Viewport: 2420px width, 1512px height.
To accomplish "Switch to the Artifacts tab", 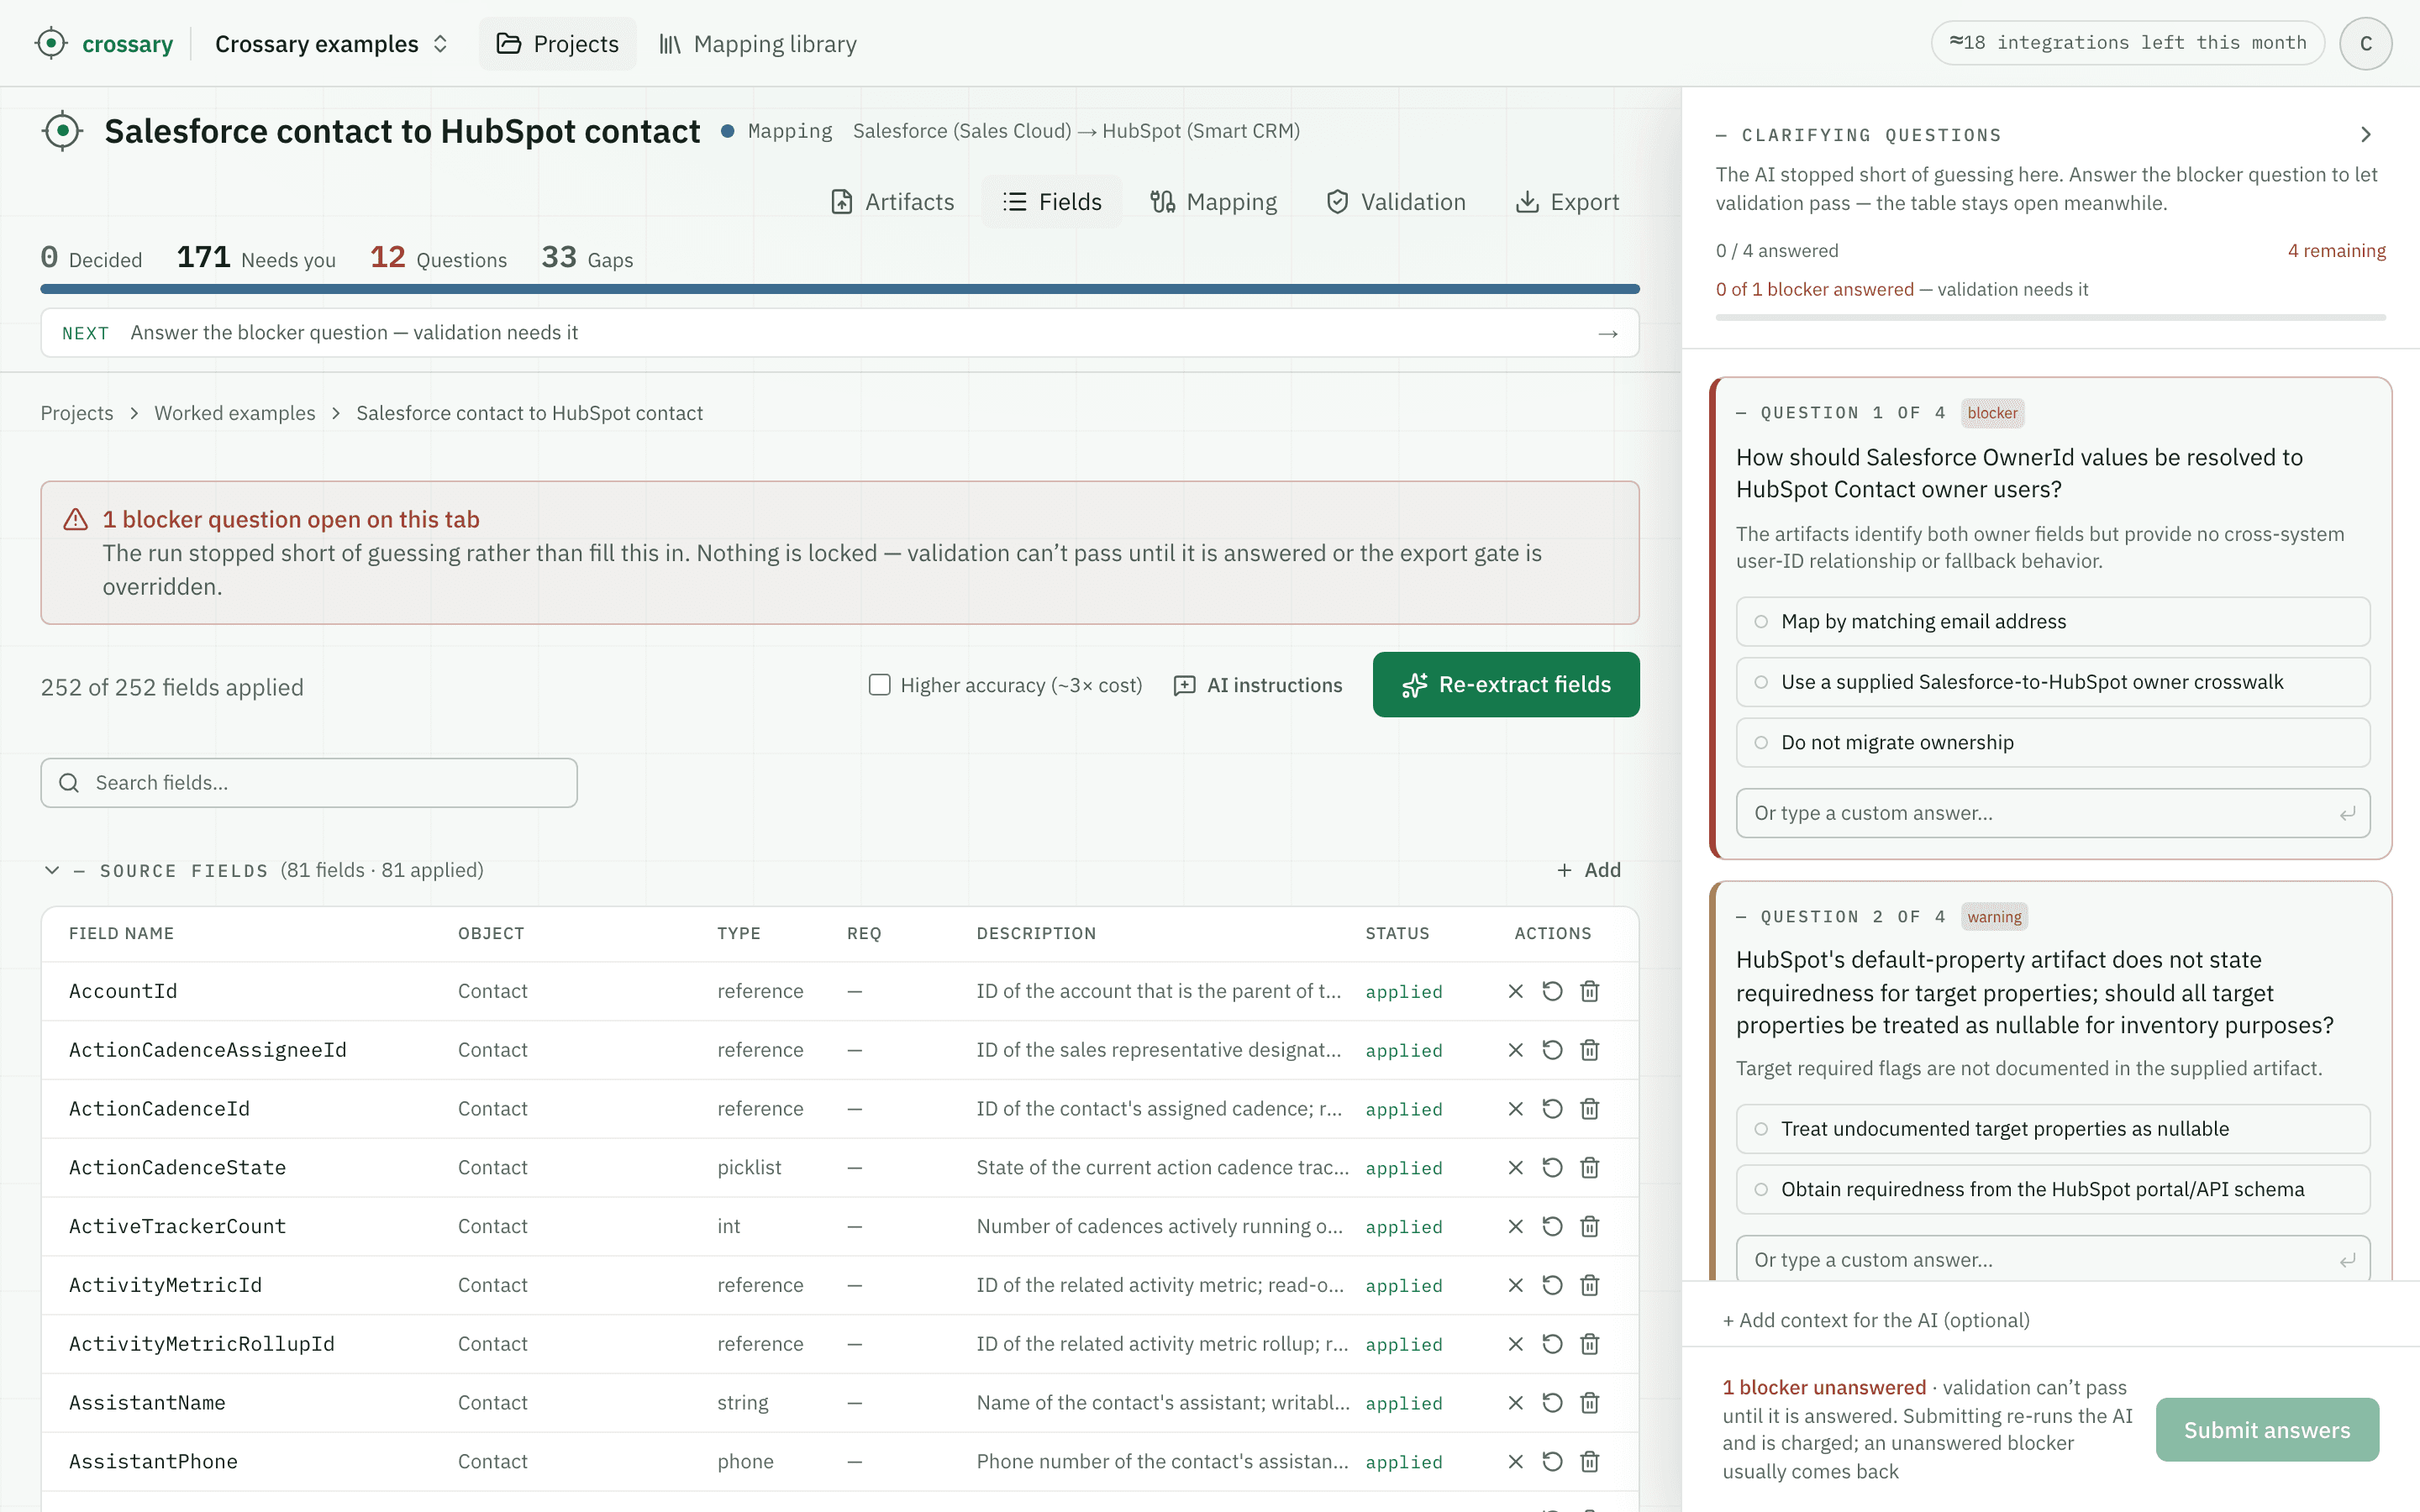I will click(892, 202).
